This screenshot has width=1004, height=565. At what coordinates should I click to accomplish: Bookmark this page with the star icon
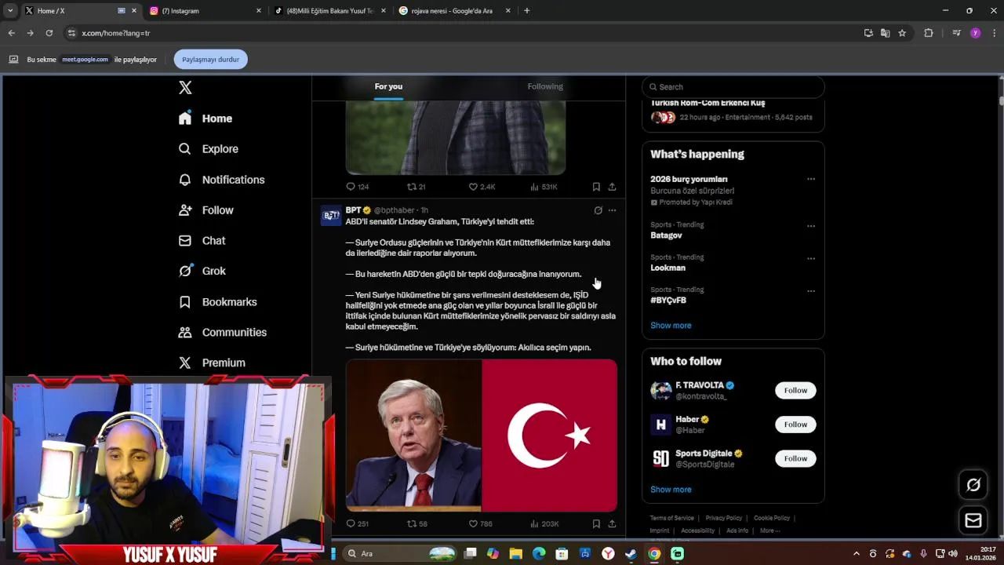click(902, 33)
